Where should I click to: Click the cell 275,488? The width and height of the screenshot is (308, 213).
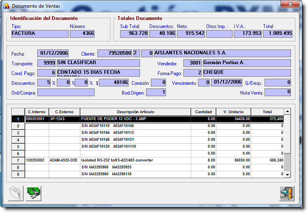pyautogui.click(x=267, y=119)
